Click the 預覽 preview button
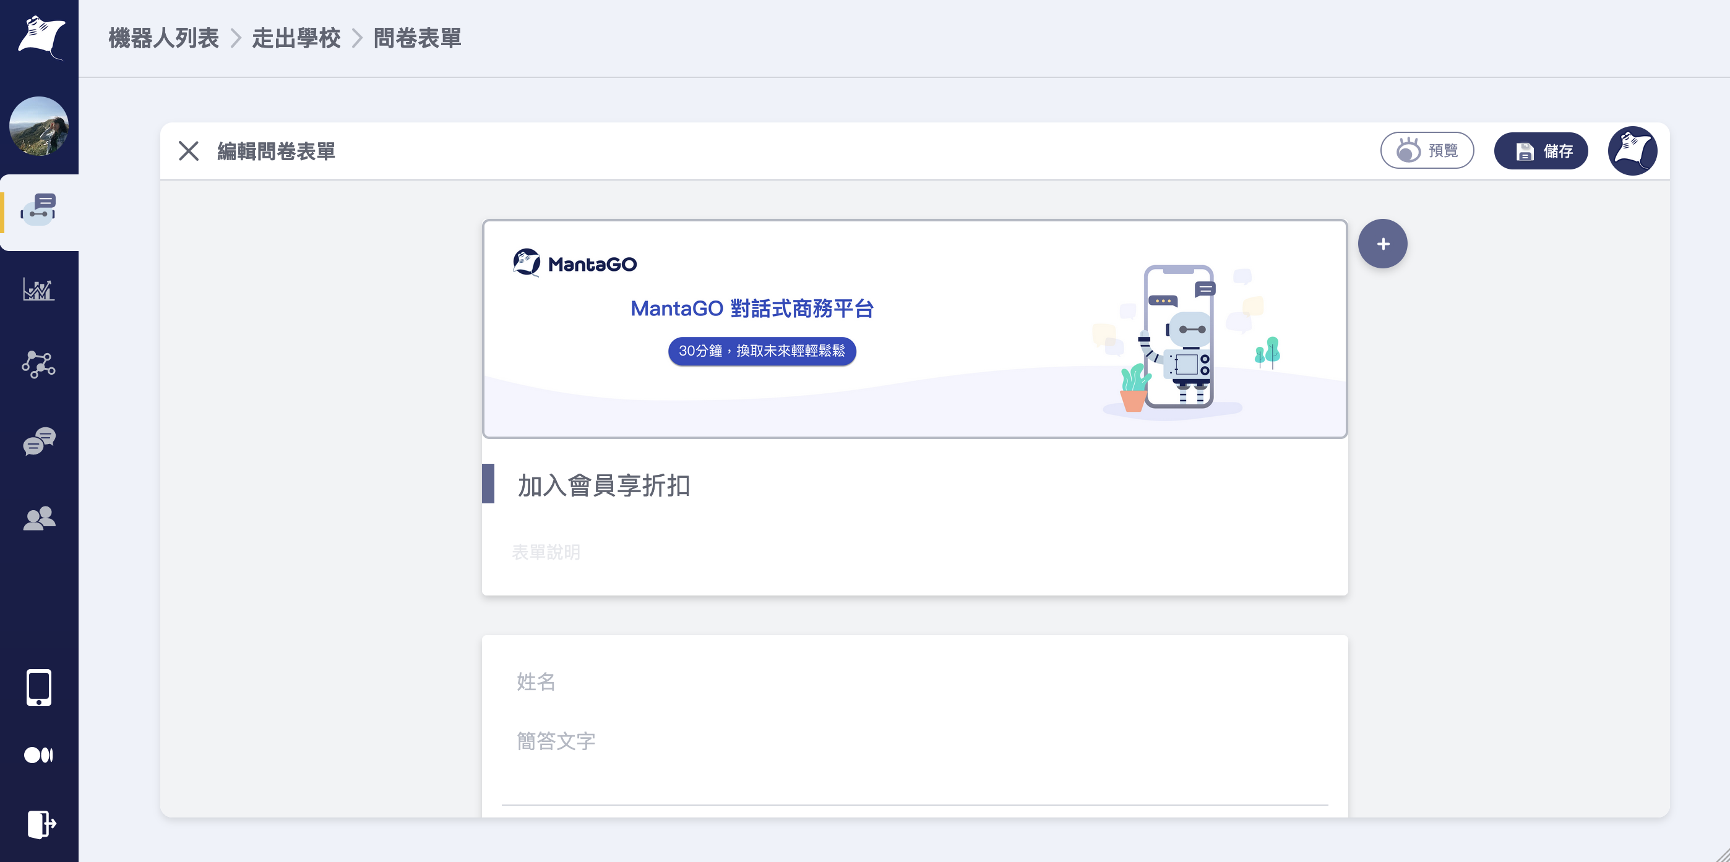The width and height of the screenshot is (1730, 862). pyautogui.click(x=1427, y=150)
